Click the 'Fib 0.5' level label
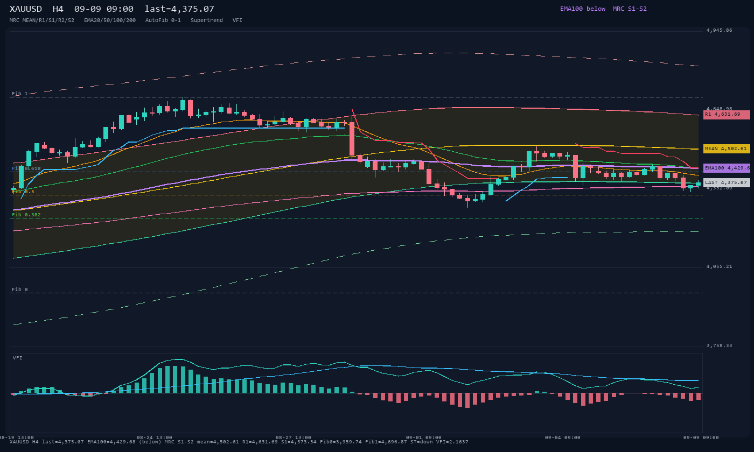 click(x=23, y=192)
